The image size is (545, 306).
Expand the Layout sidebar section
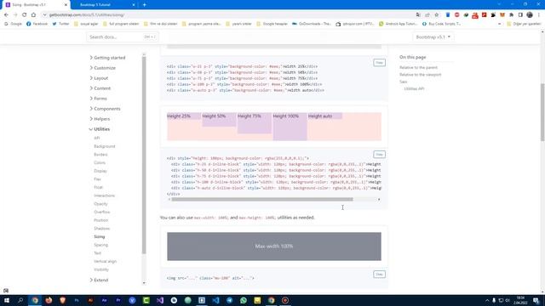99,78
